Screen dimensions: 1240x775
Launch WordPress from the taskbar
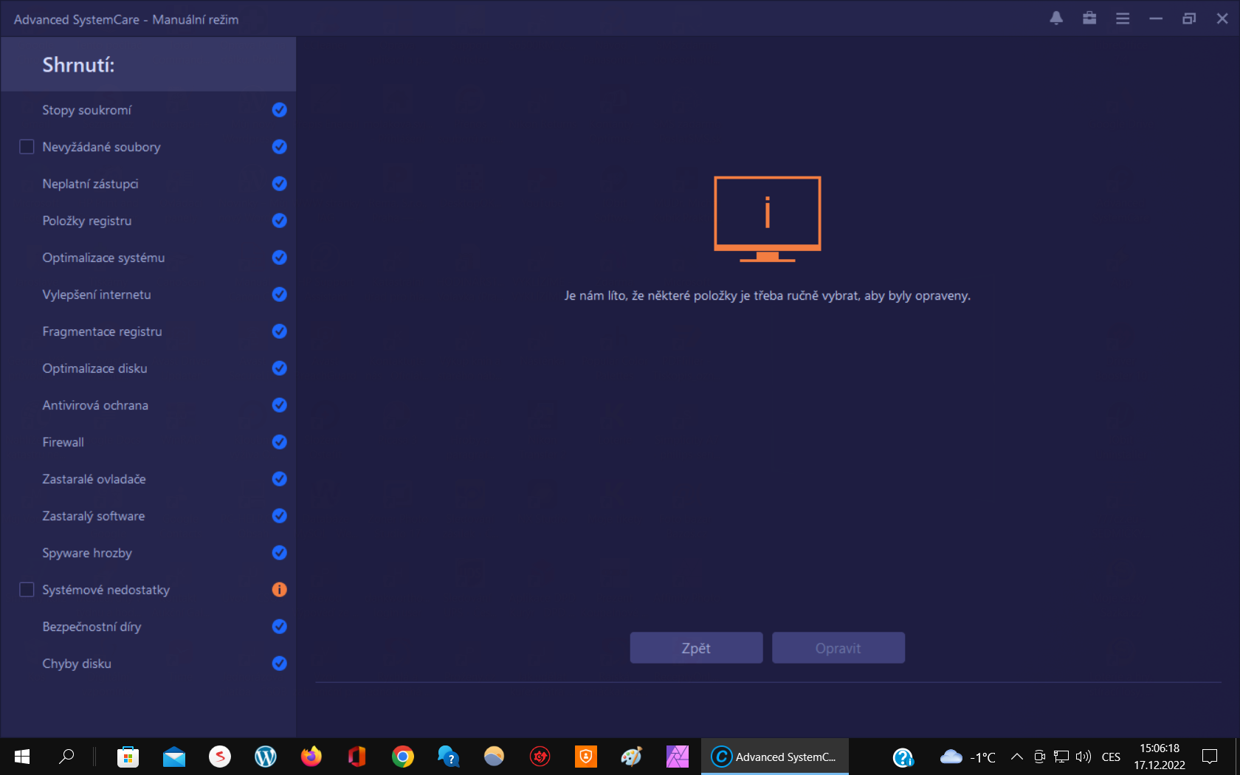click(266, 757)
